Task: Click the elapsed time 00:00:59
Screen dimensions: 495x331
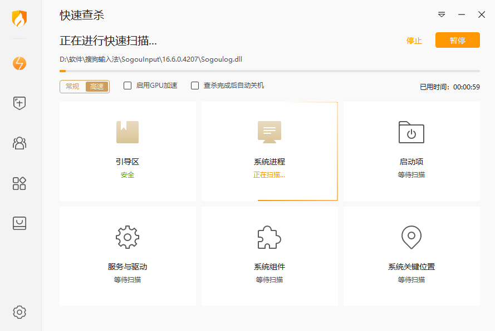Action: (x=467, y=87)
